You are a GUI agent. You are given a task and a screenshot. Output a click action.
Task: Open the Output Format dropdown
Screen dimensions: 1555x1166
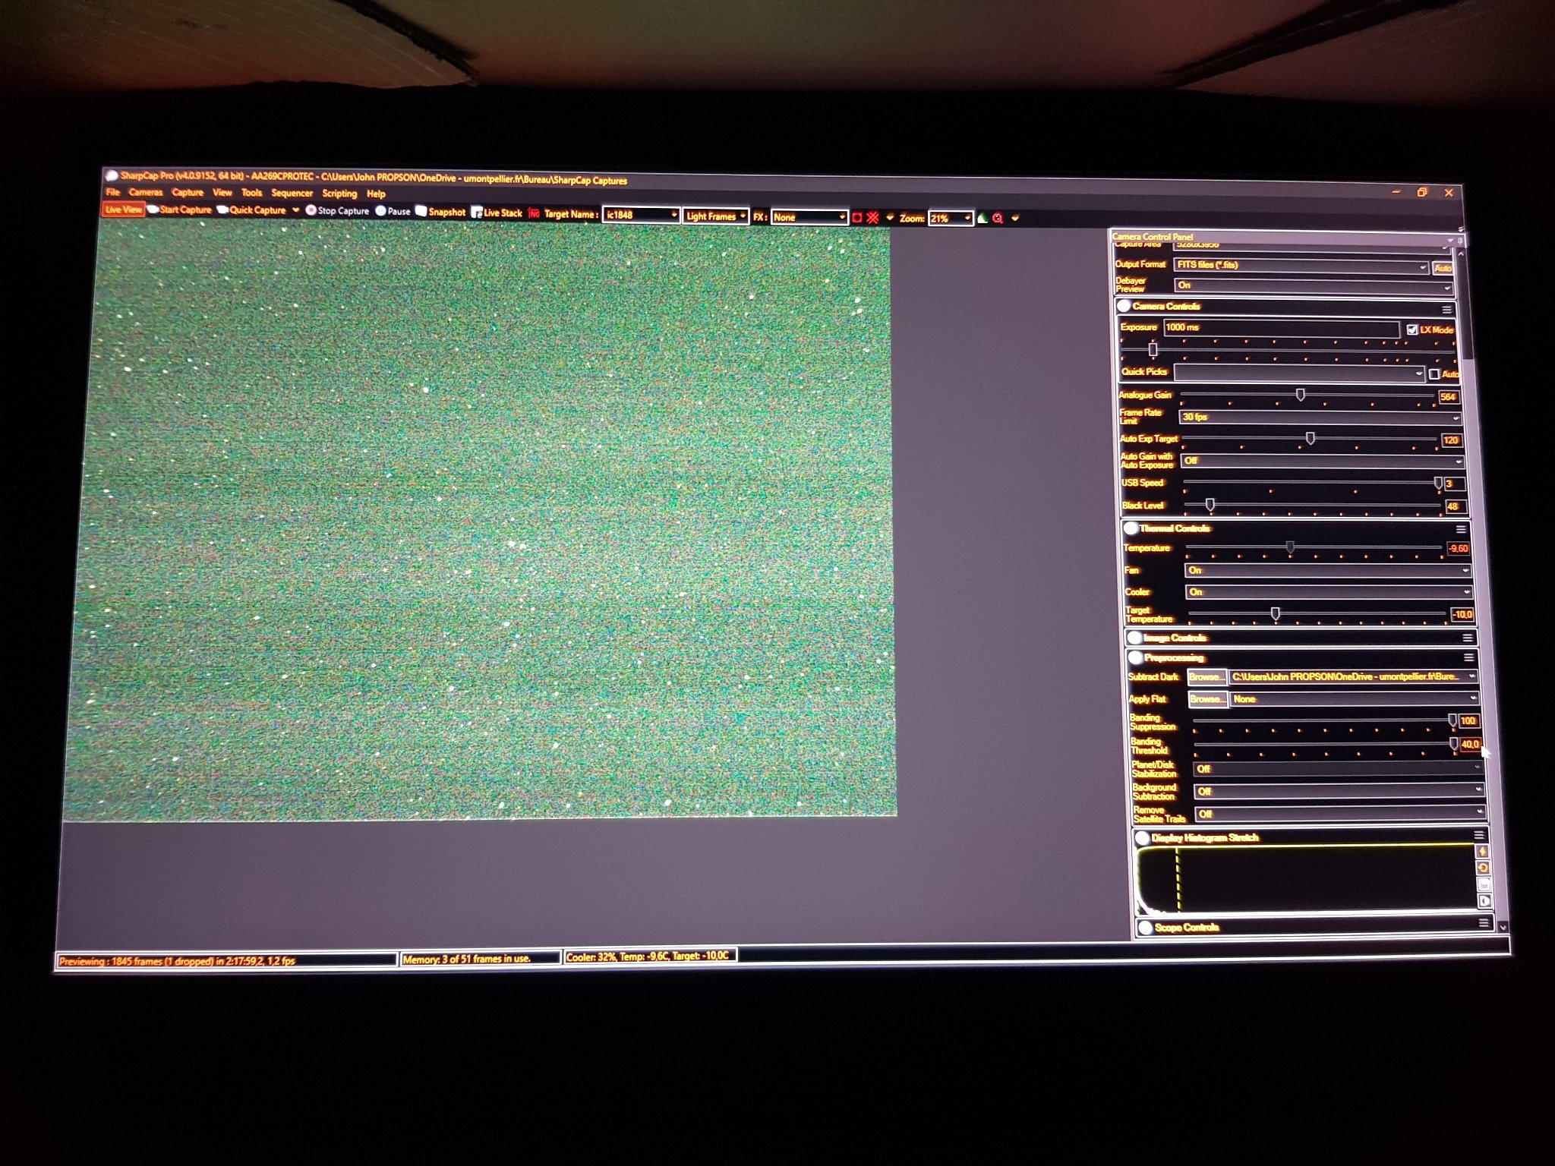click(x=1301, y=266)
